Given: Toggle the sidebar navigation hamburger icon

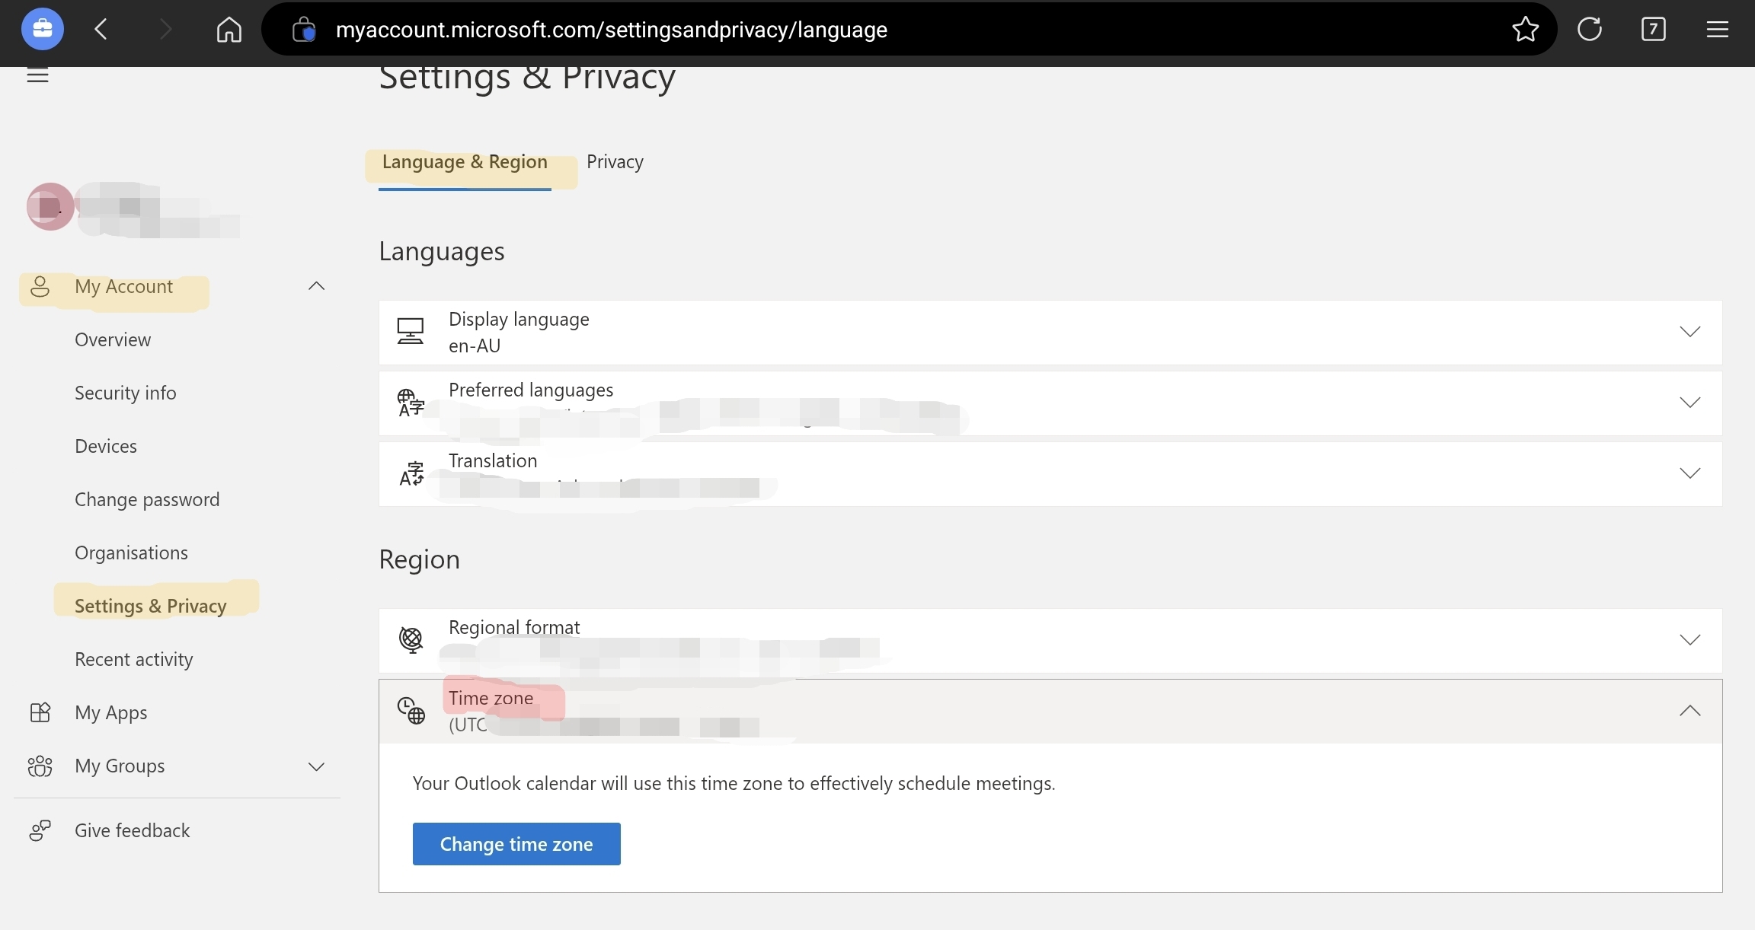Looking at the screenshot, I should (x=37, y=75).
